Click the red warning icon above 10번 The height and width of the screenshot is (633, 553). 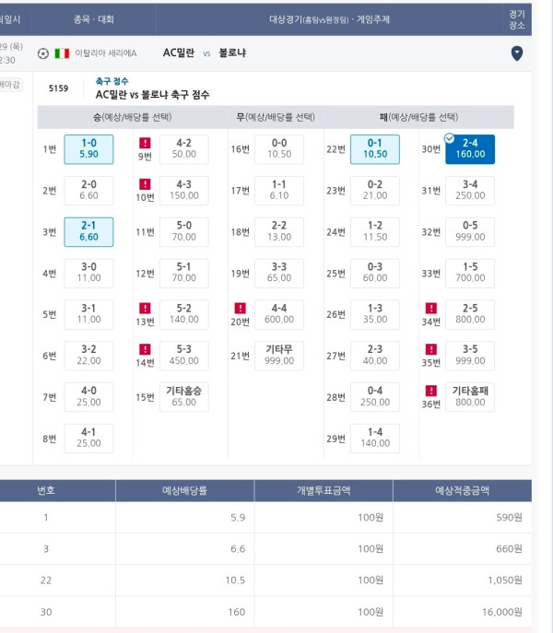point(145,184)
